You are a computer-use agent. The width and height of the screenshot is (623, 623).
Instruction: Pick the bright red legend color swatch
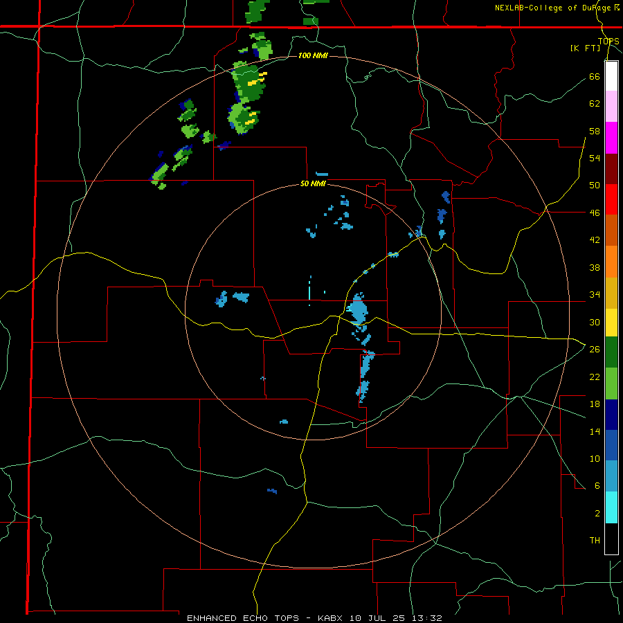tap(611, 199)
